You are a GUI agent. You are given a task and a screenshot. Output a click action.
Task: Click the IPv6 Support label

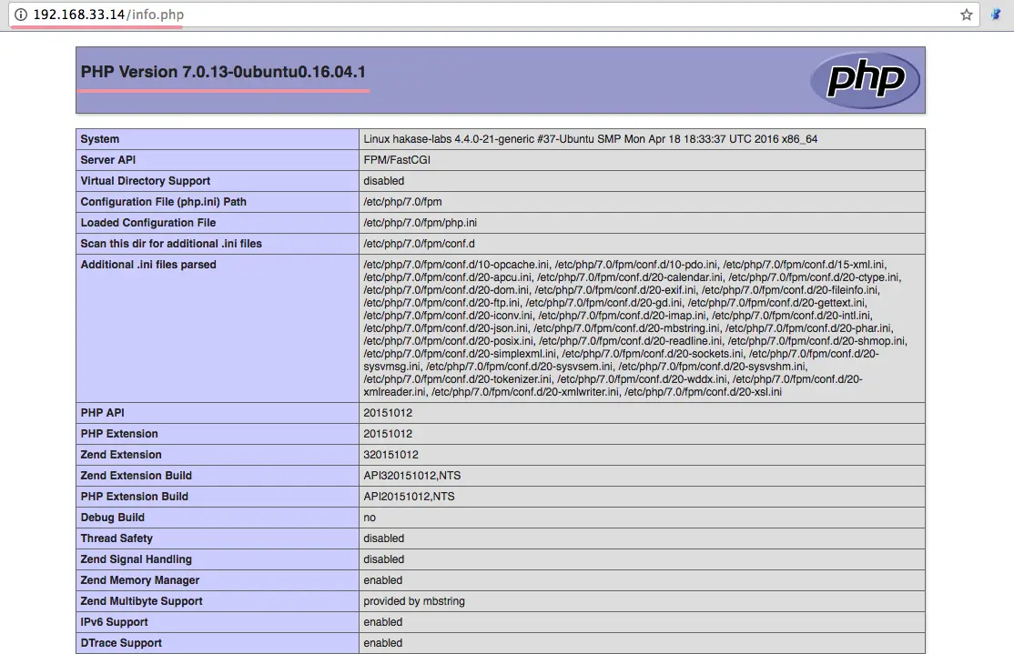(x=115, y=621)
